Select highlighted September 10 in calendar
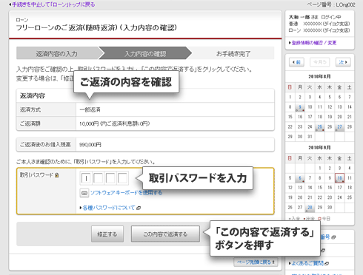Screen dimensions: 363x275 [x=339, y=178]
